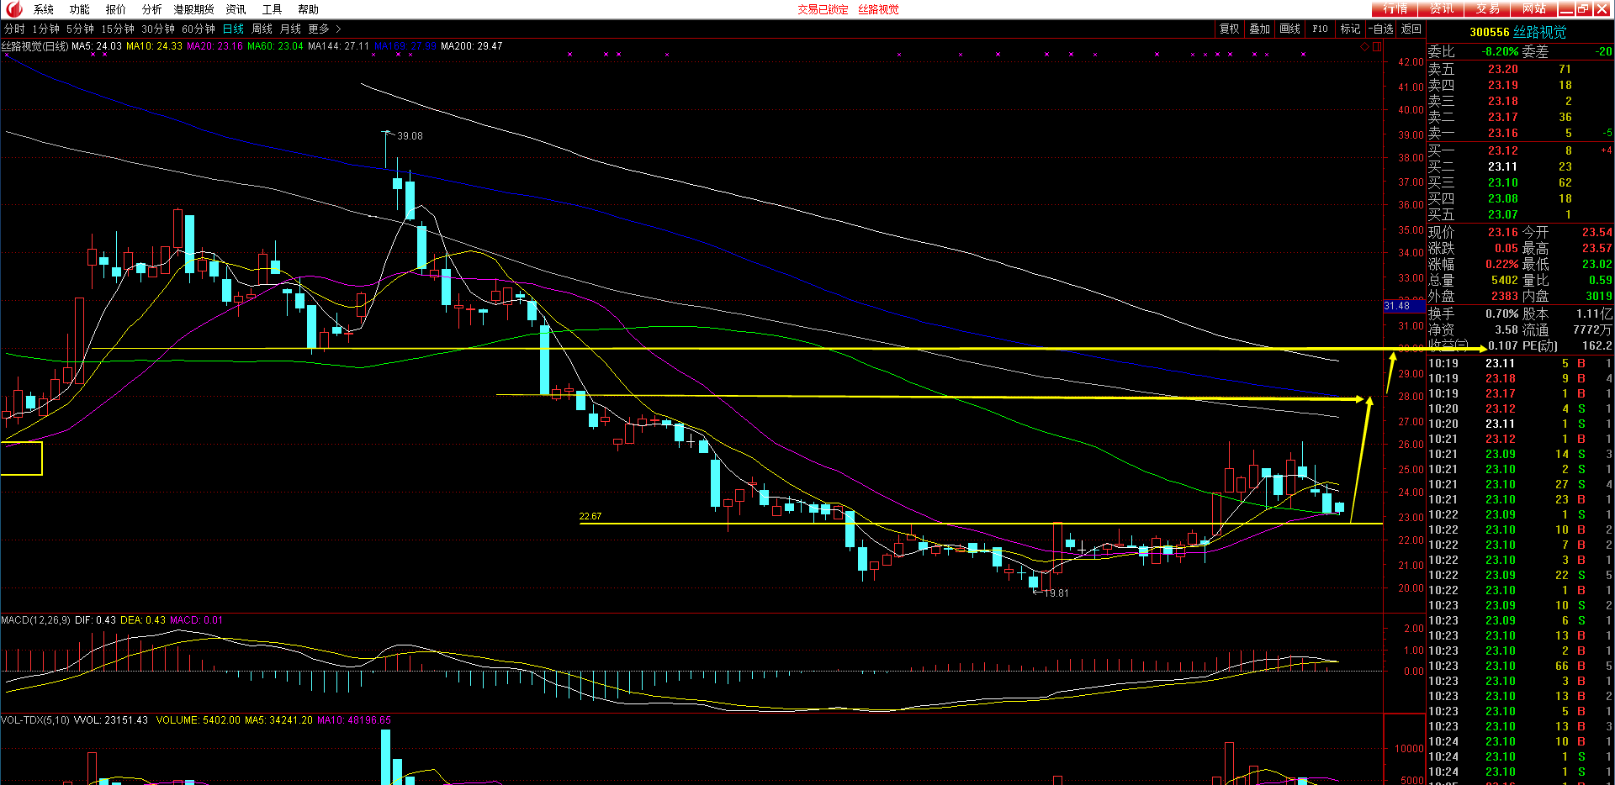Image resolution: width=1615 pixels, height=785 pixels.
Task: Open the 网站 website tab at top right
Action: click(x=1533, y=9)
